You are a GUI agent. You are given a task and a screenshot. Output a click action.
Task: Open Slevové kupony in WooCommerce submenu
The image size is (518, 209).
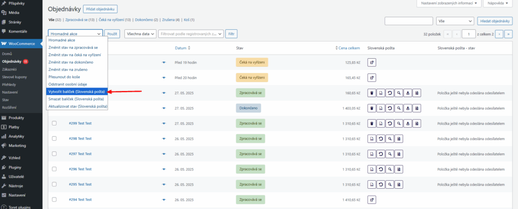[15, 77]
